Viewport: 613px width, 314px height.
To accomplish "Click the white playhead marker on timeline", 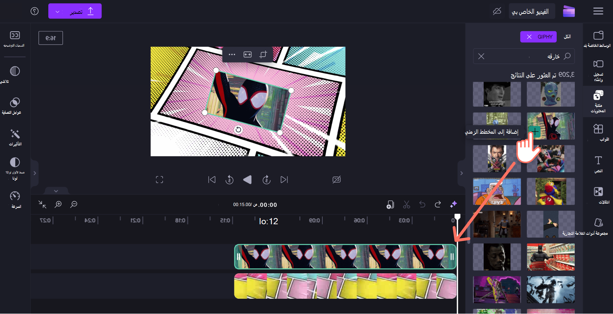I will [x=457, y=217].
